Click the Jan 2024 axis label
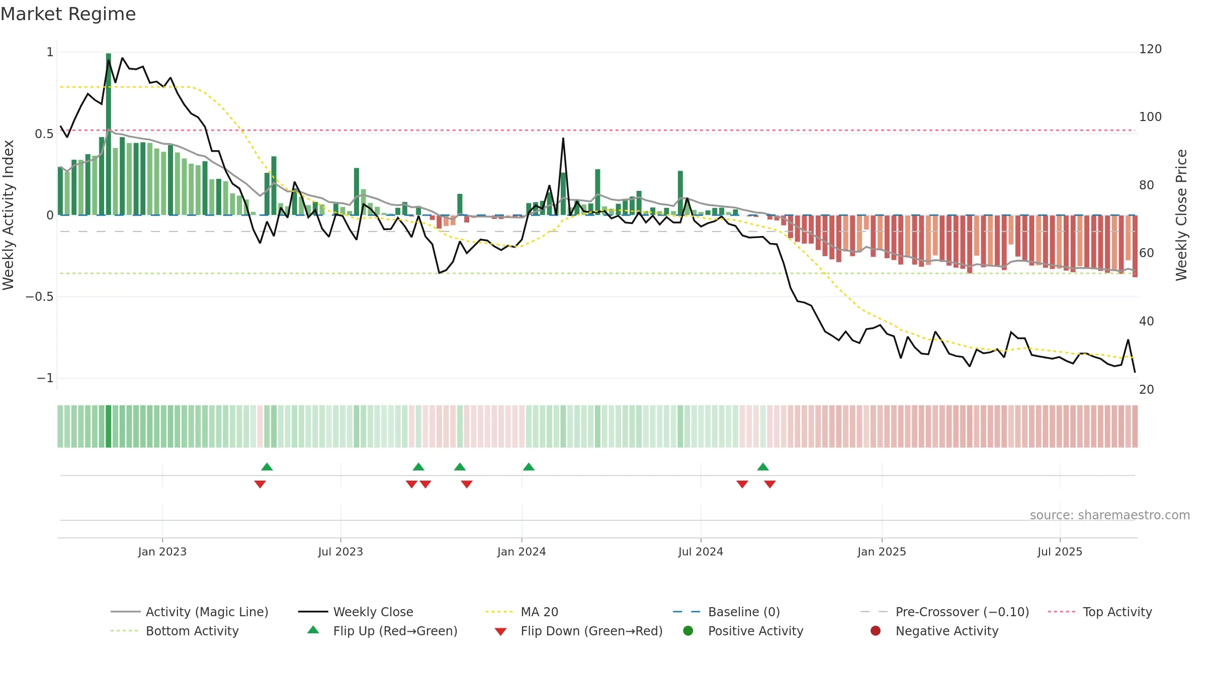This screenshot has height=678, width=1207. (522, 551)
